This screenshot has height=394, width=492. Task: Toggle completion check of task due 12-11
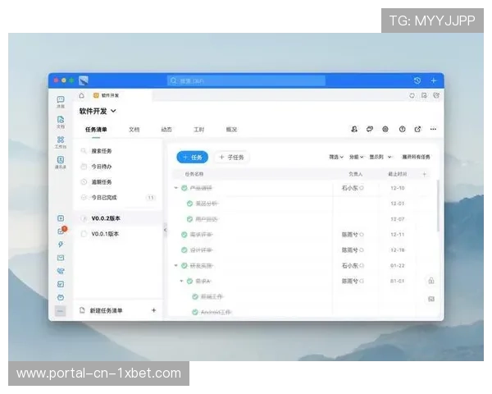click(x=184, y=235)
